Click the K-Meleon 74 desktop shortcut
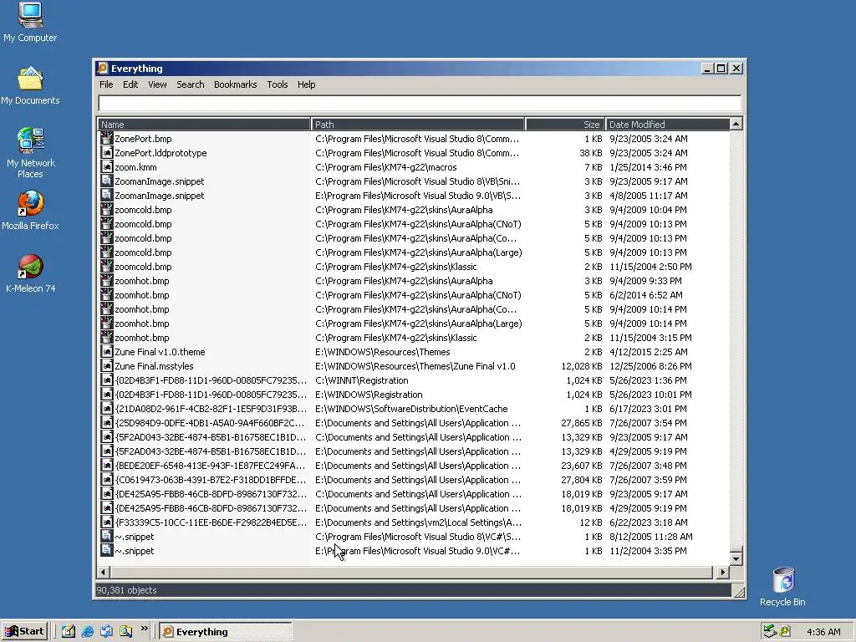This screenshot has height=642, width=856. (31, 267)
